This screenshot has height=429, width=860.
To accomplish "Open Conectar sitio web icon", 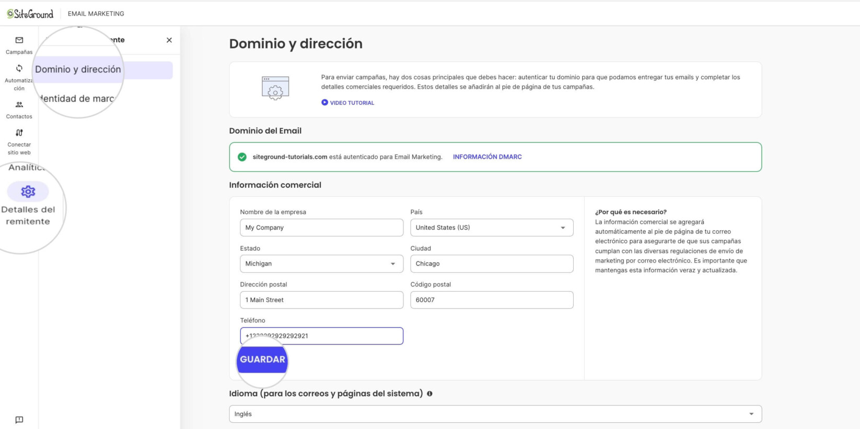I will (19, 133).
